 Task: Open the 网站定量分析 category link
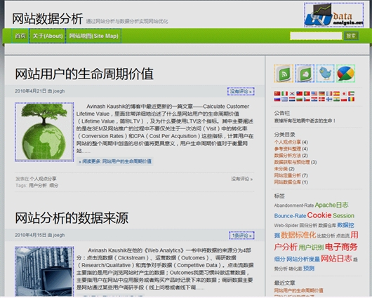pos(288,175)
